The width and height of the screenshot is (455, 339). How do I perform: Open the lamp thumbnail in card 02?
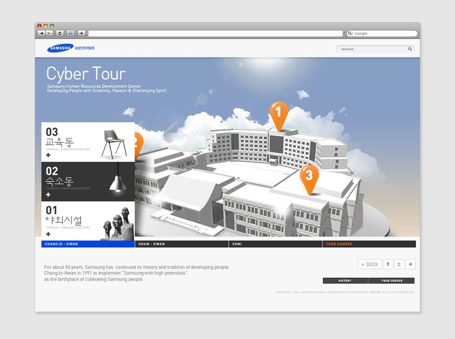118,177
